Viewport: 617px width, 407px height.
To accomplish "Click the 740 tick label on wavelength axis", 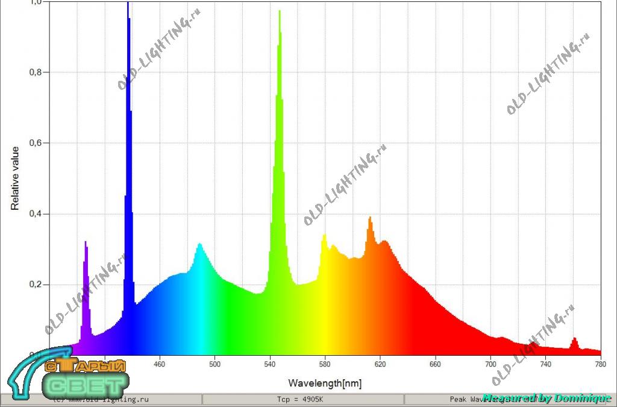I will pyautogui.click(x=545, y=364).
